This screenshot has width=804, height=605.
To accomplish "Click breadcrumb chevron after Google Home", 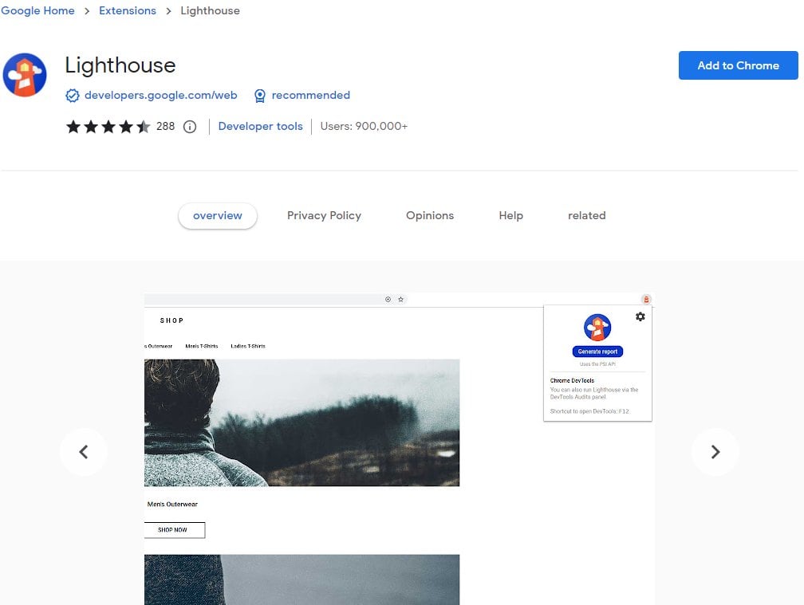I will coord(87,10).
